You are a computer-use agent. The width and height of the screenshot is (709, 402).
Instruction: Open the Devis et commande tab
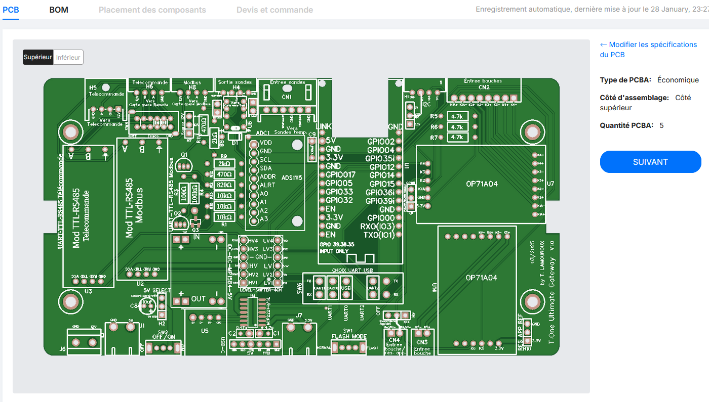pos(274,10)
